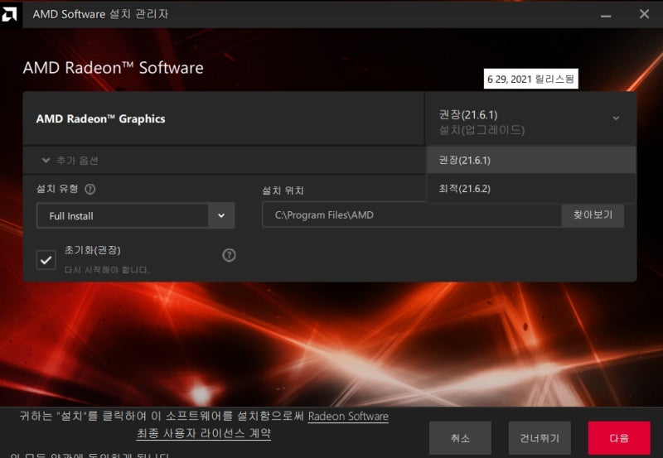
Task: Click the 건너뛰기 skip button
Action: [x=540, y=438]
